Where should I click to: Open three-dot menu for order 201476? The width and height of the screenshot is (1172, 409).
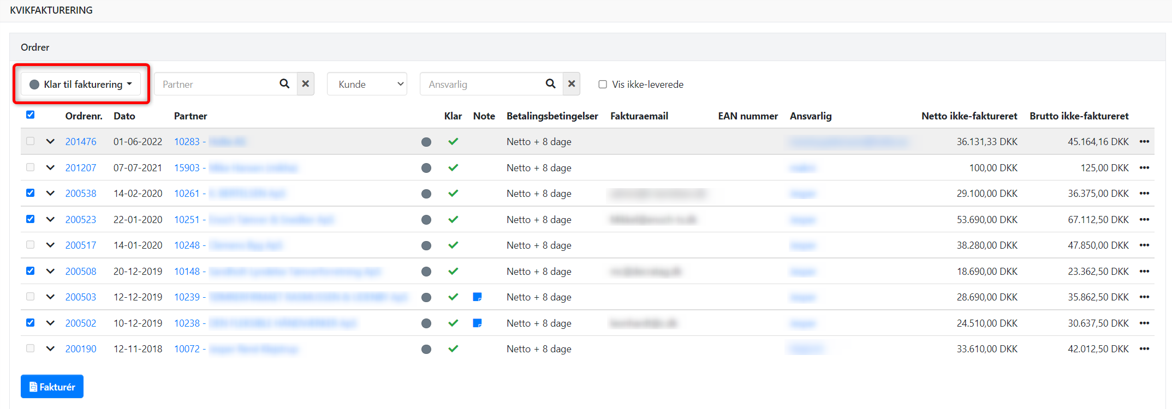(x=1144, y=142)
